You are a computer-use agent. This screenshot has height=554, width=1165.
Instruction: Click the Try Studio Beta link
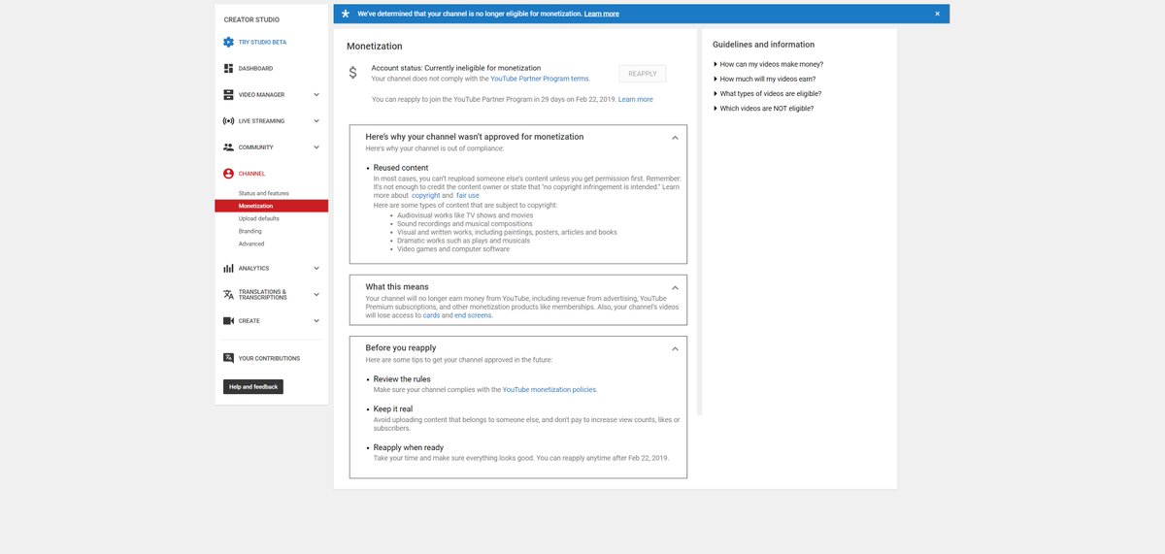[x=262, y=42]
